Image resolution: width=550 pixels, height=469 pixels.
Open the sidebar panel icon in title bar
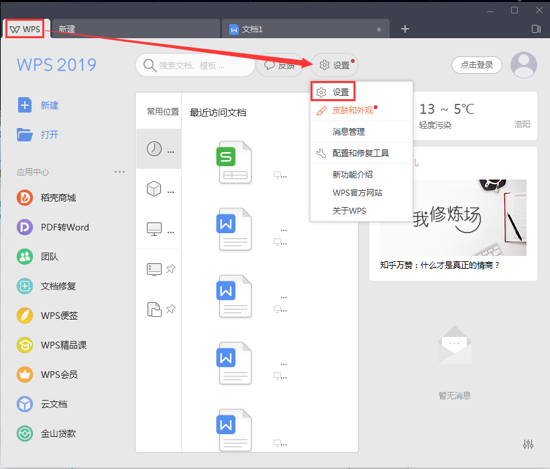click(x=536, y=29)
